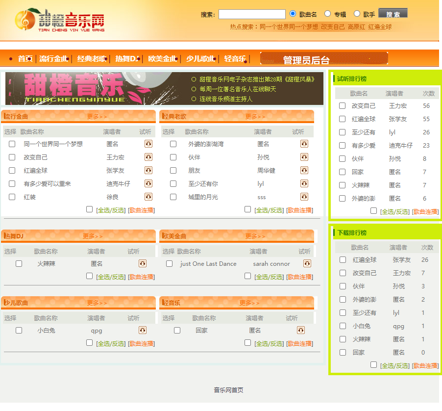Viewport: 442px width, 411px height.
Task: Check the 红遍全球 song checkbox
Action: click(x=12, y=170)
